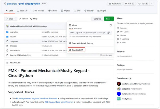
Task: Click matemaciek contributor avatar
Action: [119, 94]
